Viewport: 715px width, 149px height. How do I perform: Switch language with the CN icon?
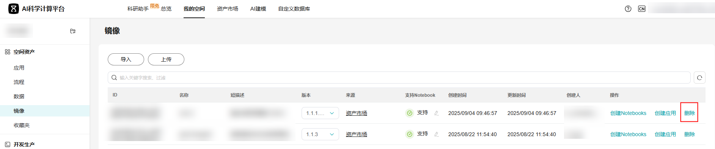(642, 9)
